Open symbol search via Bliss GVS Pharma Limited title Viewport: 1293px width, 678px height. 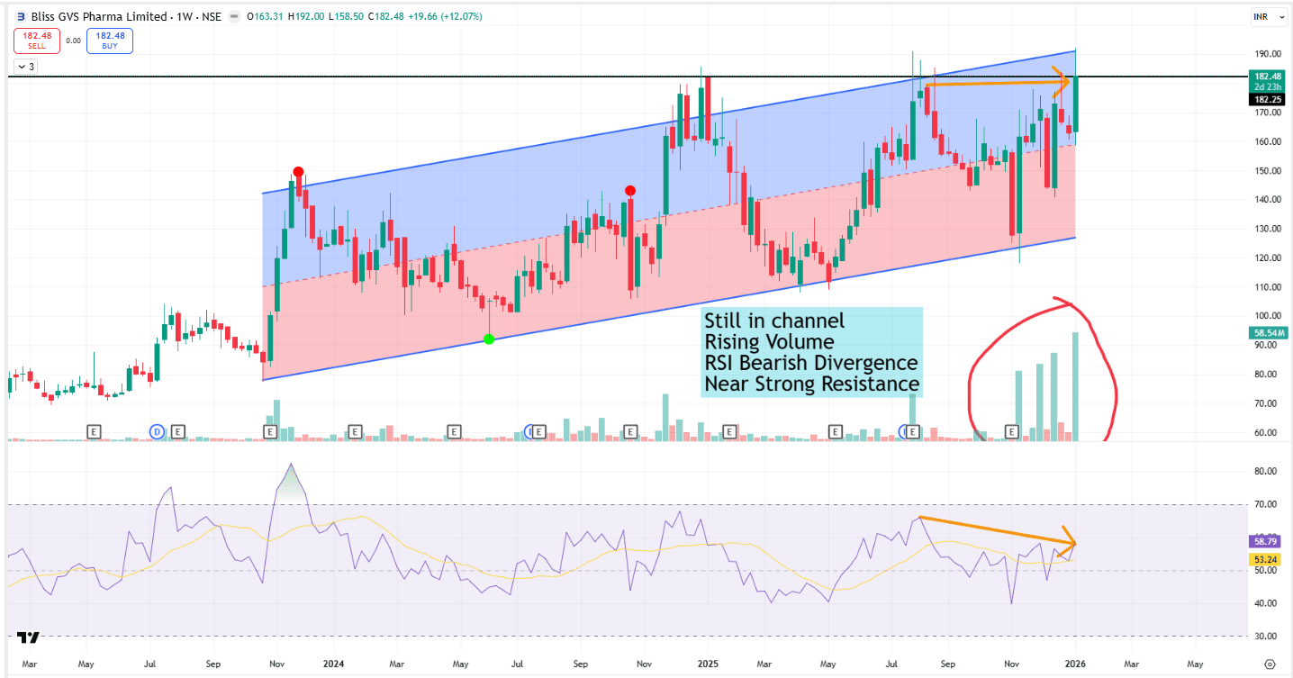(x=98, y=16)
